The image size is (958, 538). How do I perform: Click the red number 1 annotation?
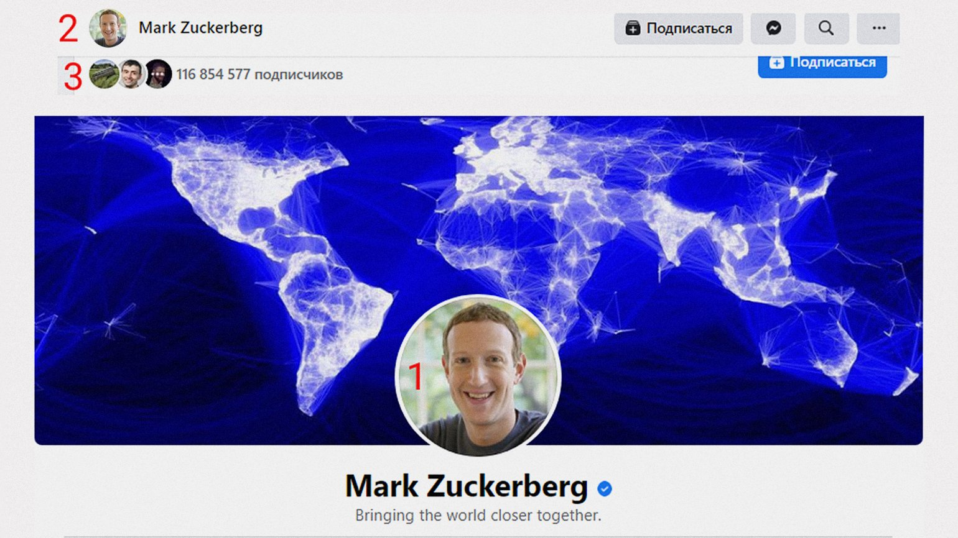pos(416,376)
